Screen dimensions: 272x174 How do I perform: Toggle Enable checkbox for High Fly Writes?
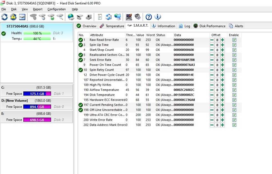234,85
